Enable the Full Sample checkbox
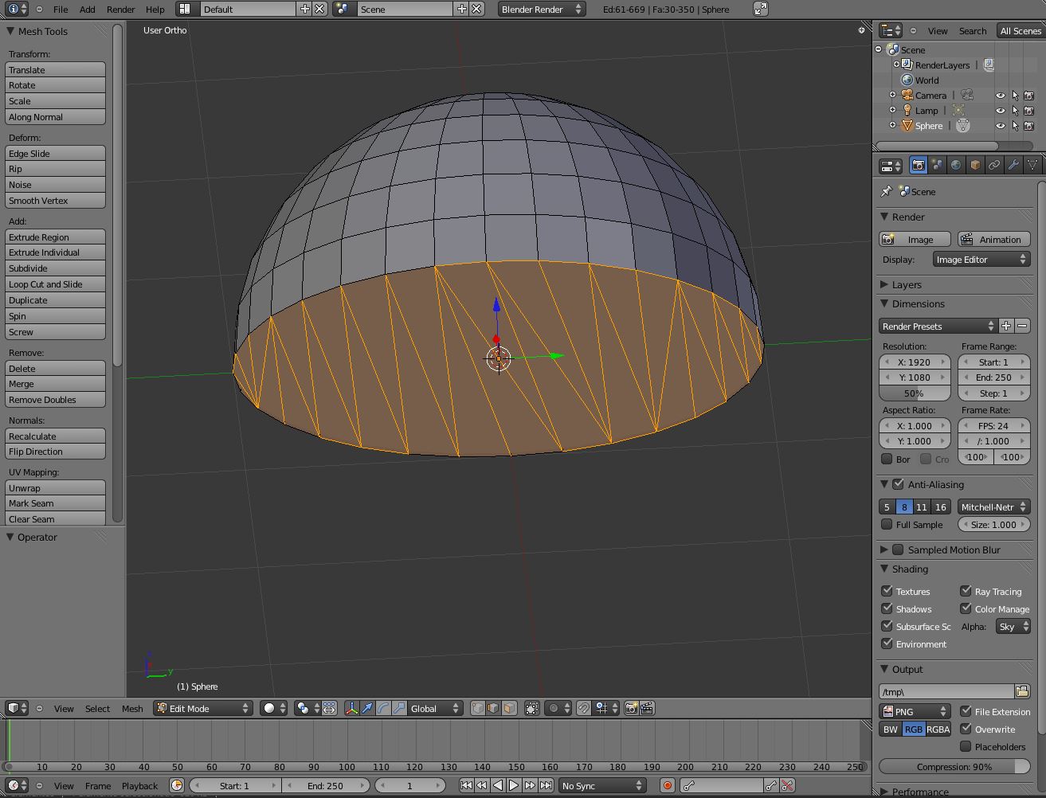Viewport: 1046px width, 798px height. point(887,525)
